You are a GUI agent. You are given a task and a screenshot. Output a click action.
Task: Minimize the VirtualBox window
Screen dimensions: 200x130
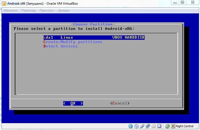(175, 2)
